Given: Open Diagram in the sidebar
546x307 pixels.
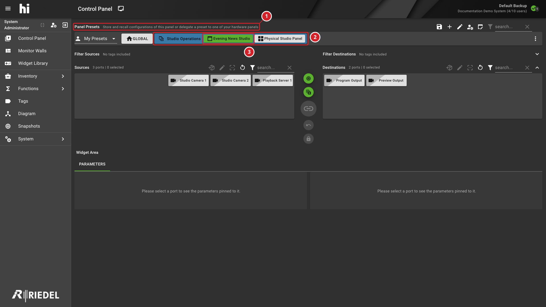Looking at the screenshot, I should (x=36, y=114).
